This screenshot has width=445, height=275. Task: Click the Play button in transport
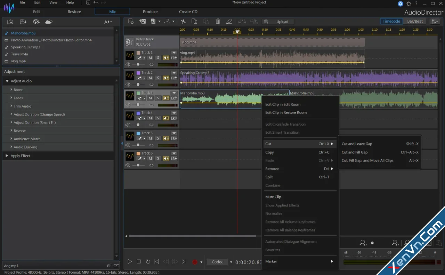(x=130, y=262)
